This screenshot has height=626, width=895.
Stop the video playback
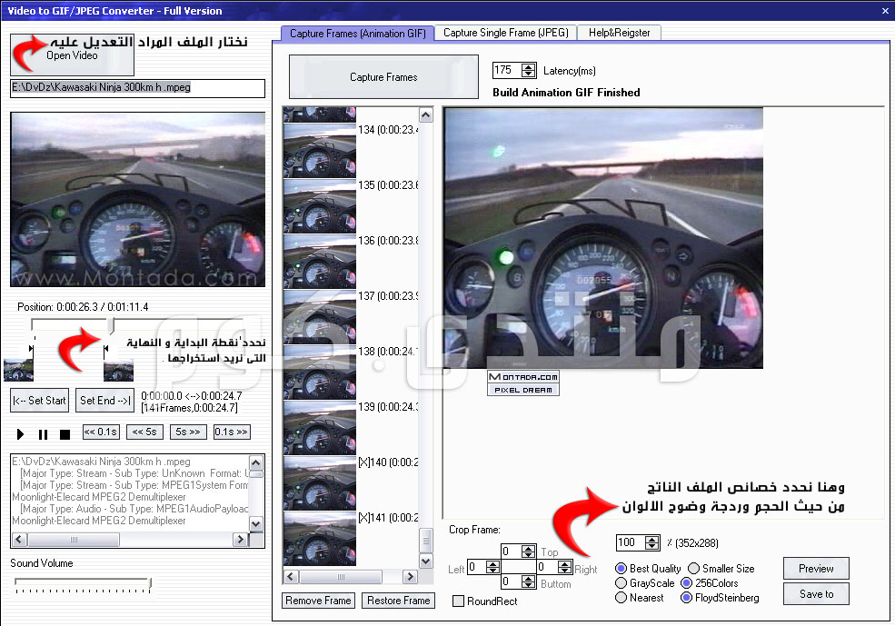(x=65, y=433)
